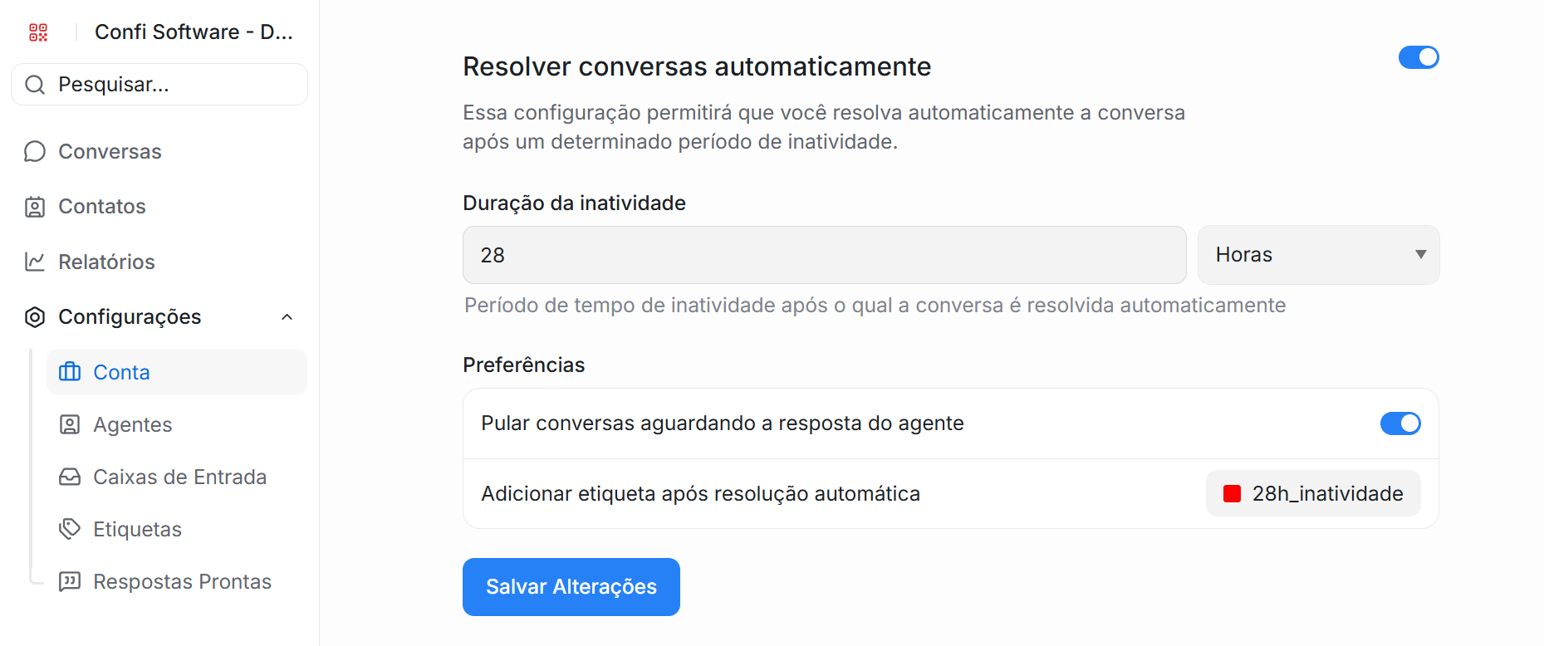
Task: Open Conversas via its chat bubble icon
Action: [35, 151]
